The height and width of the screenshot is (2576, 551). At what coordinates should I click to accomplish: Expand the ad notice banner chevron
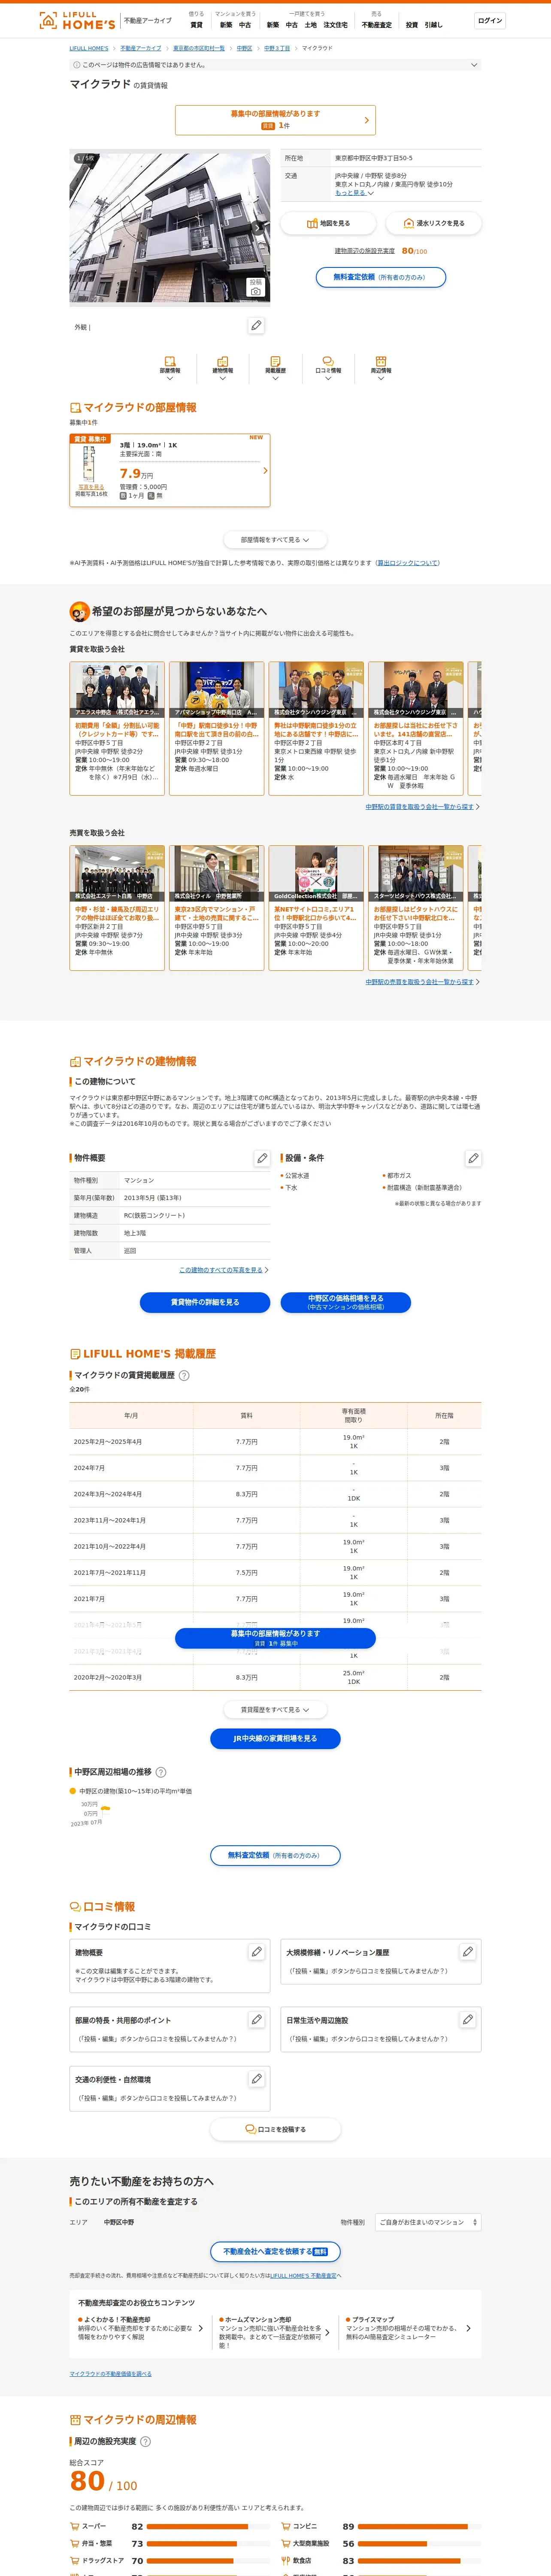click(474, 65)
